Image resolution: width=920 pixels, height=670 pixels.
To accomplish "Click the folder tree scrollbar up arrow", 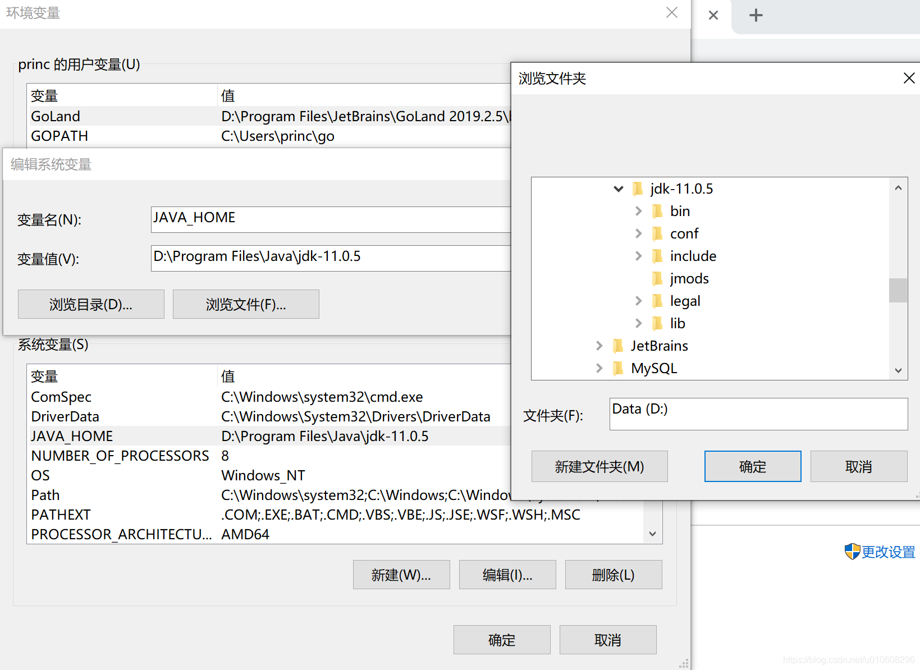I will pos(898,188).
